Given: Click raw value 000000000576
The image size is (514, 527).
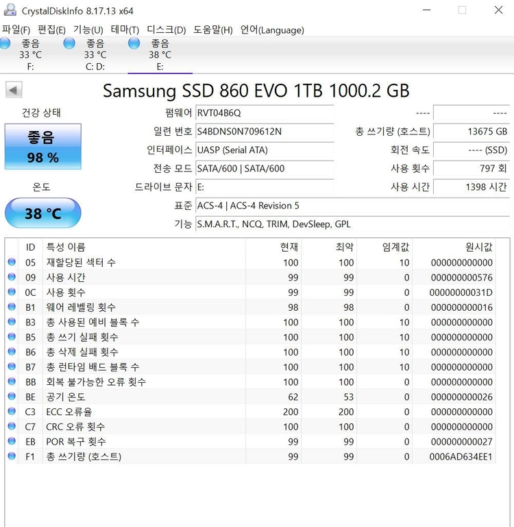Looking at the screenshot, I should (462, 277).
